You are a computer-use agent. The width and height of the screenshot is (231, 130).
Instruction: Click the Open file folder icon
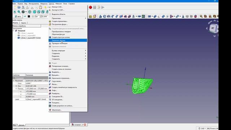[19, 7]
